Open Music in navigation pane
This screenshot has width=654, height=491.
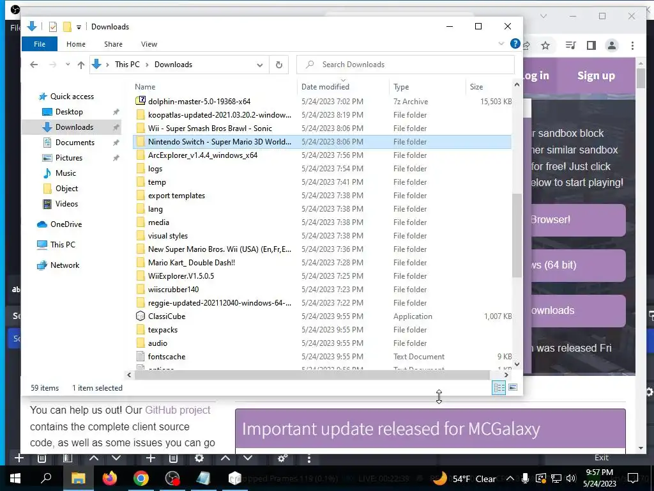tap(66, 173)
